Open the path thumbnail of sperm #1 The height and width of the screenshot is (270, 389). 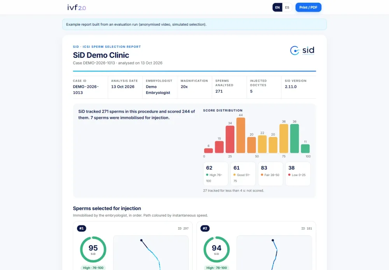tap(151, 253)
